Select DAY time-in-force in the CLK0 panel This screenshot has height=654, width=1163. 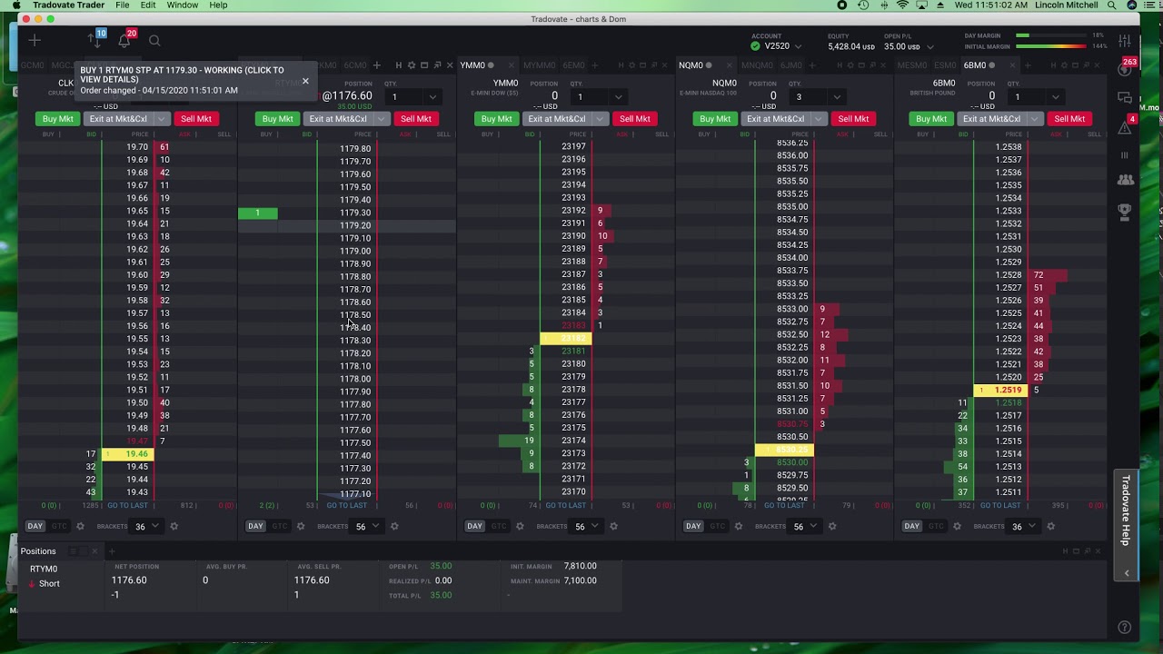[35, 526]
